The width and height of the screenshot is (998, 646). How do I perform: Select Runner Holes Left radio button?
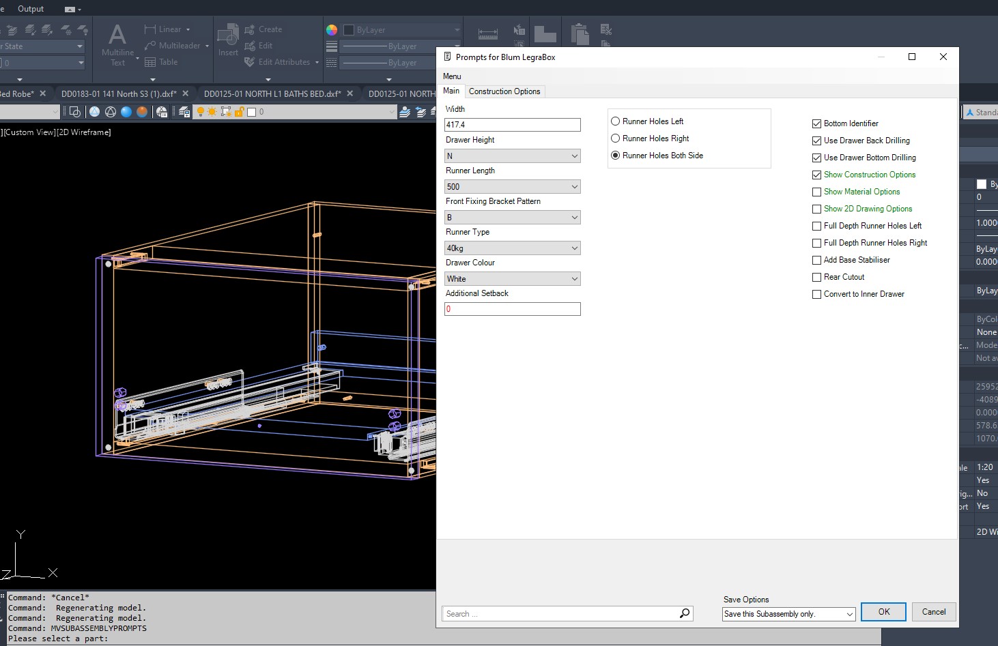click(616, 121)
